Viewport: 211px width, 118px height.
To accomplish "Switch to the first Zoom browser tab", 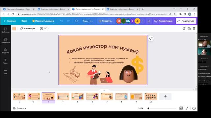I will point(18,9).
